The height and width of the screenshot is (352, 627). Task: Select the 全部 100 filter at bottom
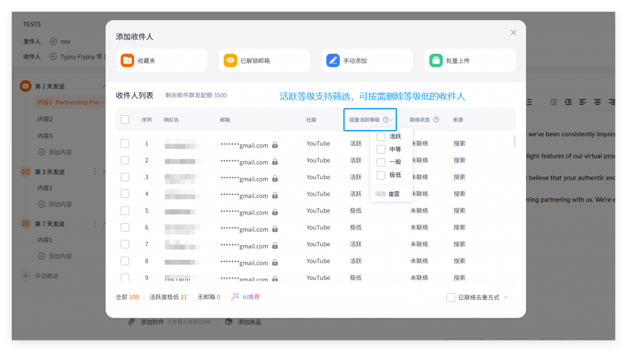click(x=127, y=297)
